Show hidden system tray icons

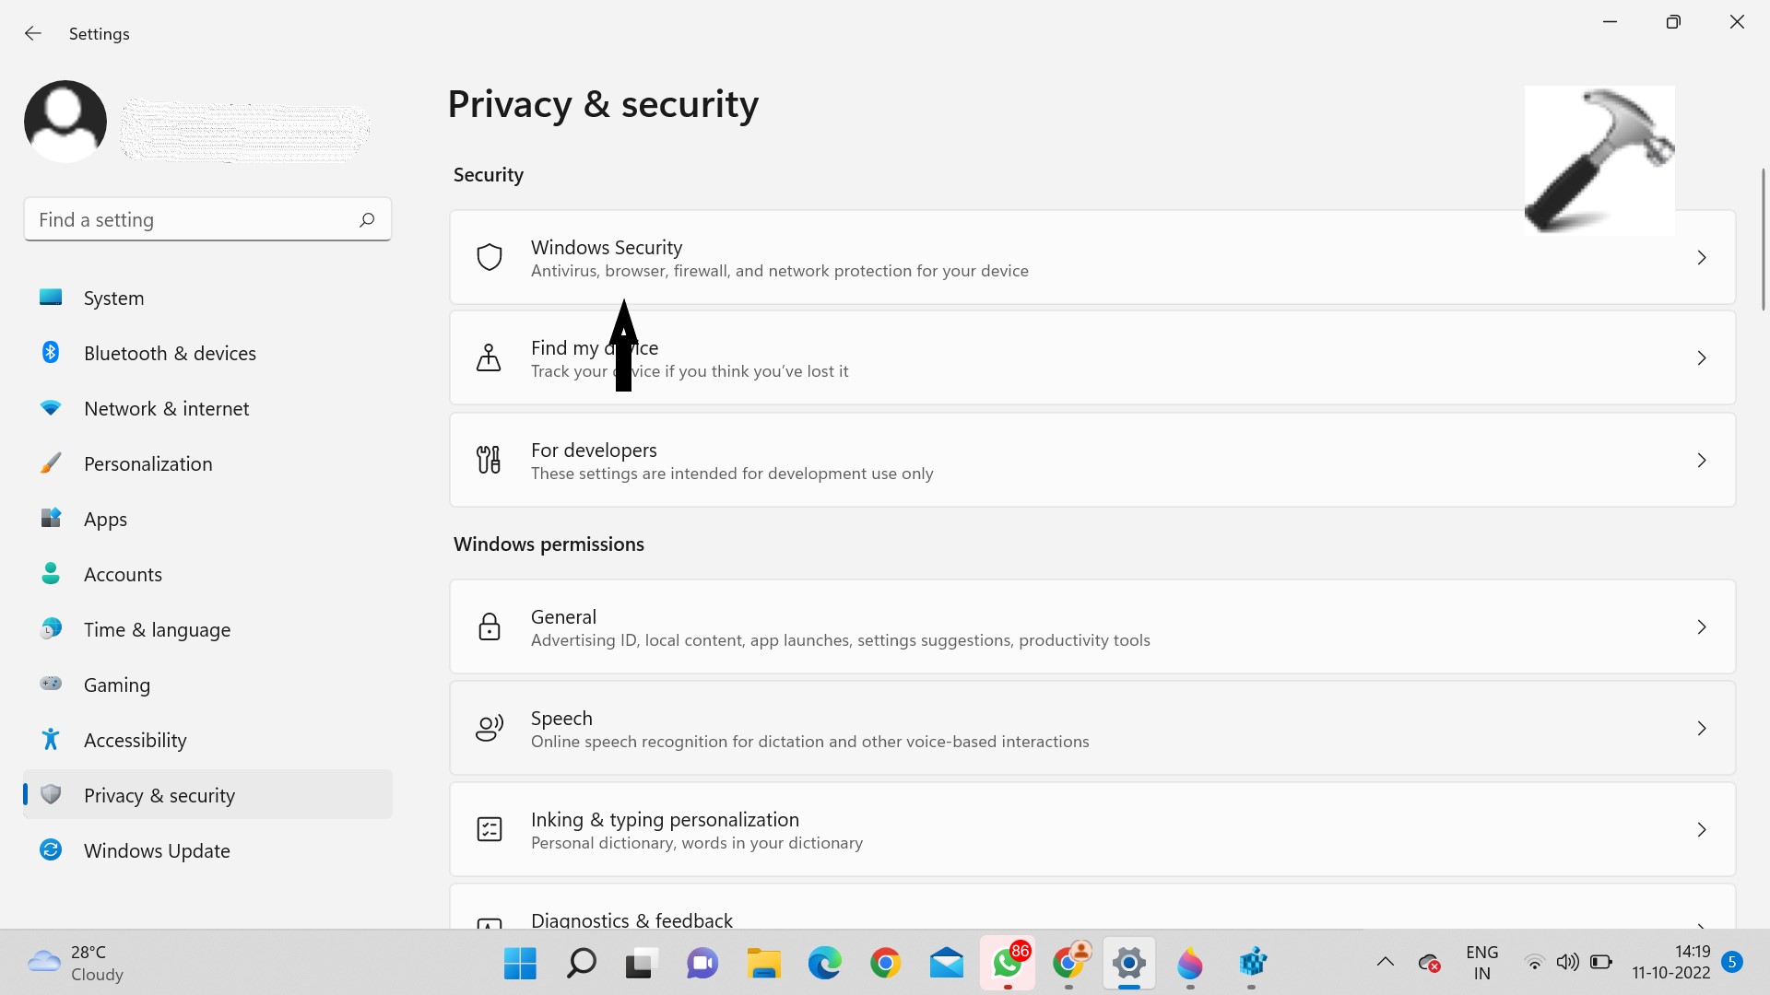(1385, 963)
